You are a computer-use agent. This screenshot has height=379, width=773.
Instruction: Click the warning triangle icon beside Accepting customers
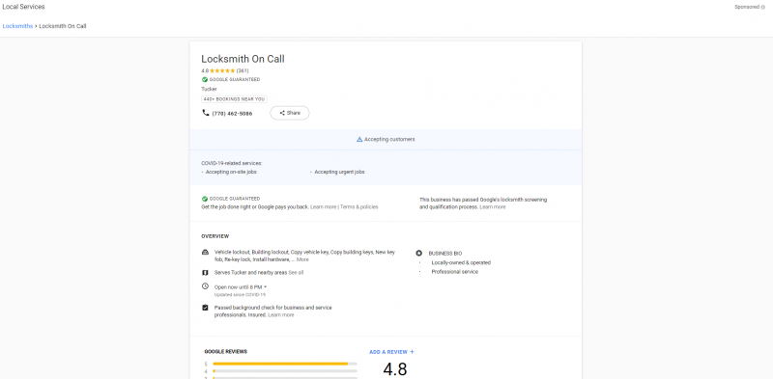point(359,139)
